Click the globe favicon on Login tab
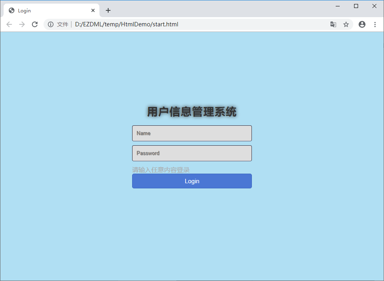The image size is (384, 281). click(12, 10)
